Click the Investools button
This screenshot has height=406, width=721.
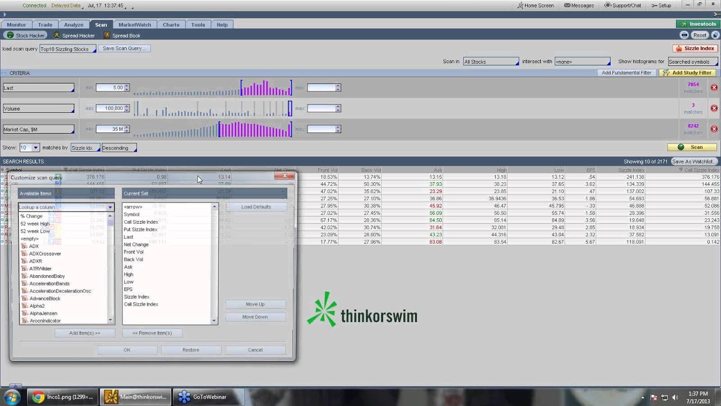coord(698,24)
